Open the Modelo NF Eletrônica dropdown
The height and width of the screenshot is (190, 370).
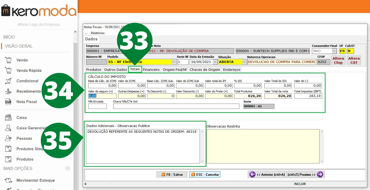click(x=174, y=62)
